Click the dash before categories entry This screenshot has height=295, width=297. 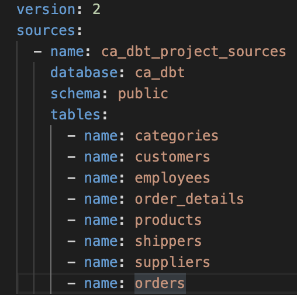(71, 136)
